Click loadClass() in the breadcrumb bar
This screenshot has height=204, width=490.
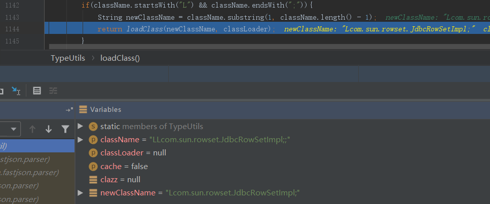(120, 58)
